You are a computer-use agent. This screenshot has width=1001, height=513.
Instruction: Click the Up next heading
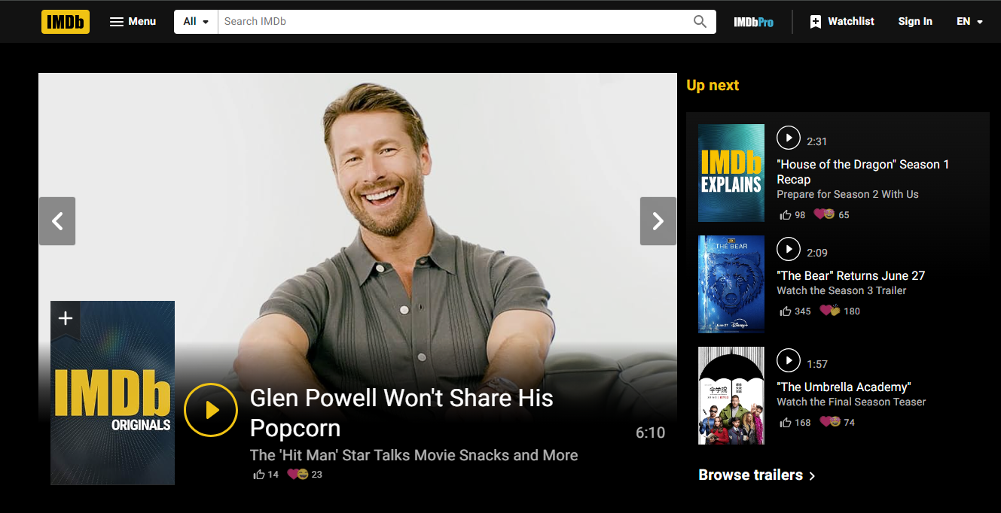click(x=713, y=86)
